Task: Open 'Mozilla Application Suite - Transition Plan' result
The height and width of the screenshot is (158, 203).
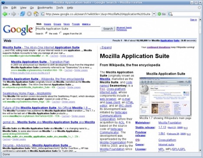Action: [x=40, y=62]
